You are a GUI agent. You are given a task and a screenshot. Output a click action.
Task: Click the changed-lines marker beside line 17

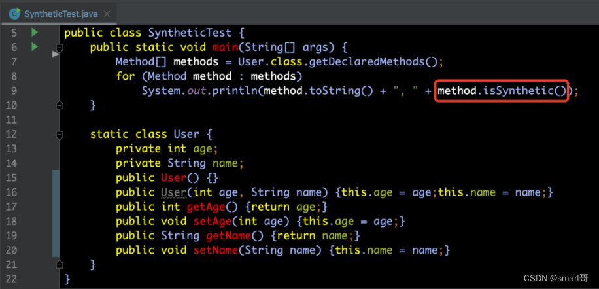(x=56, y=207)
